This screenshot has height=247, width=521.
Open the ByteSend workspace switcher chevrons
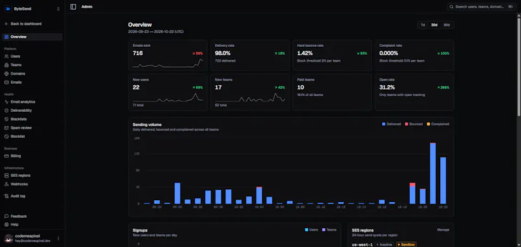[x=58, y=9]
